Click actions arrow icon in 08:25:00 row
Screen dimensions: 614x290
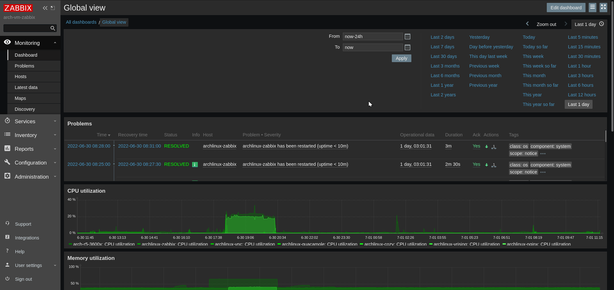[487, 165]
